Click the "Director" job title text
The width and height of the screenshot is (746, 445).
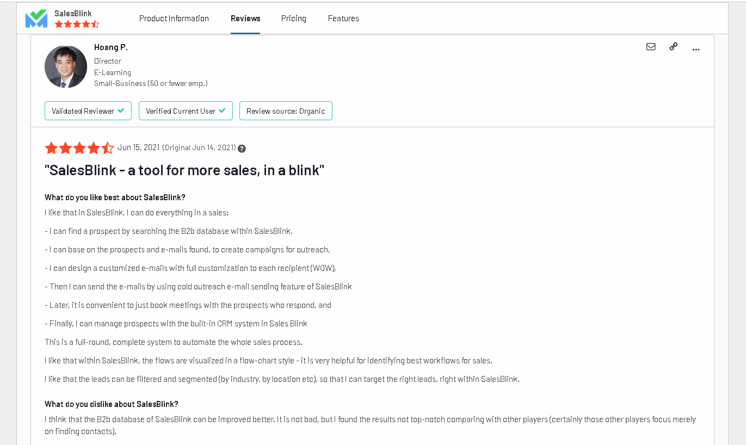click(108, 61)
